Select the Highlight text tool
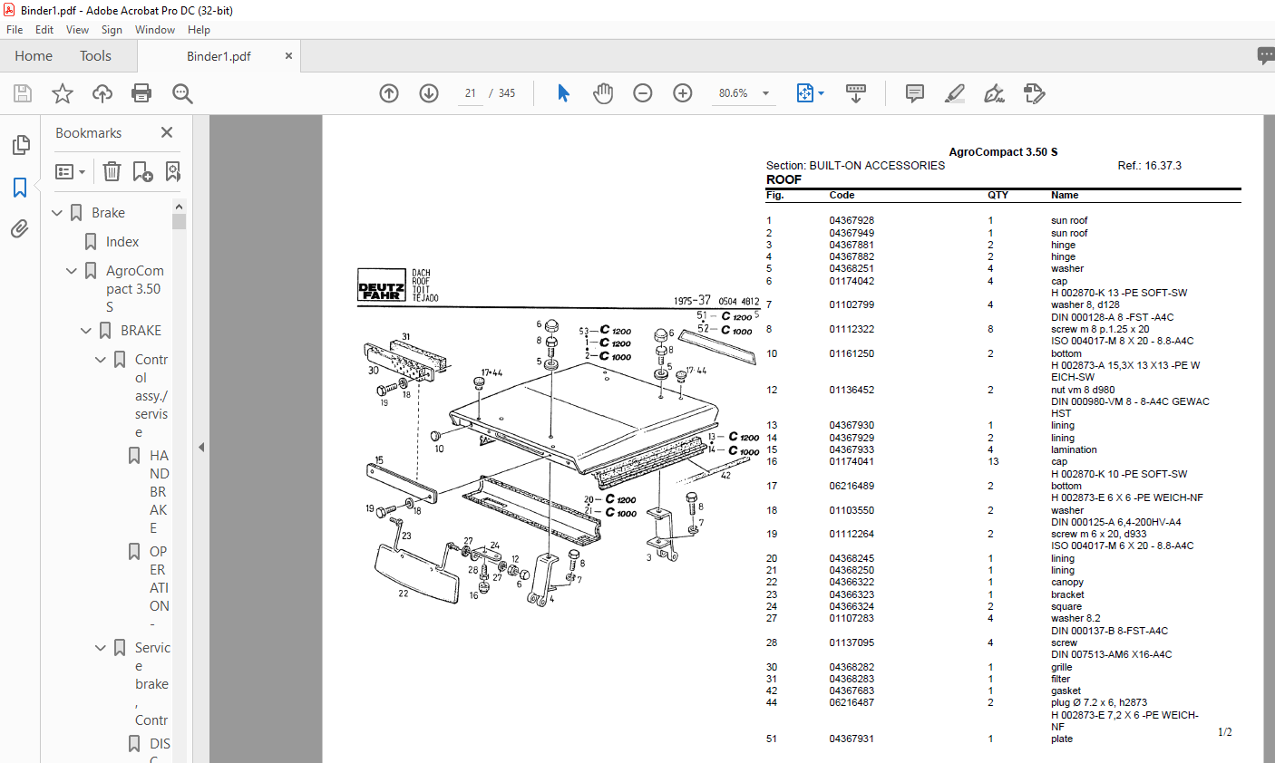 pos(954,93)
